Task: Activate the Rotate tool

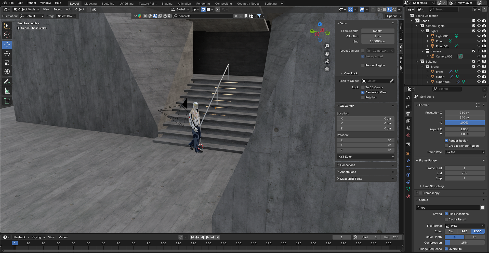Action: (x=7, y=54)
